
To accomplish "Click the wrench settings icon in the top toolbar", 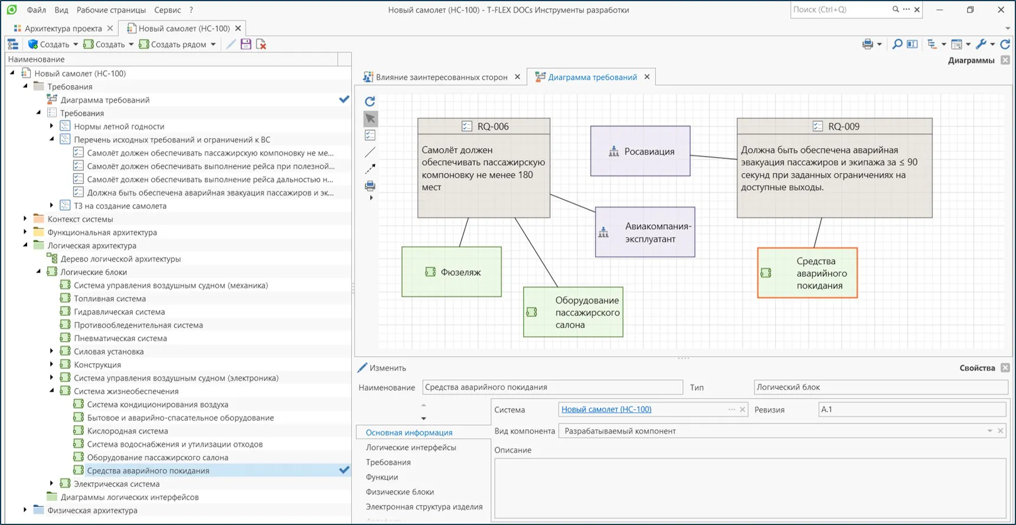I will tap(981, 44).
